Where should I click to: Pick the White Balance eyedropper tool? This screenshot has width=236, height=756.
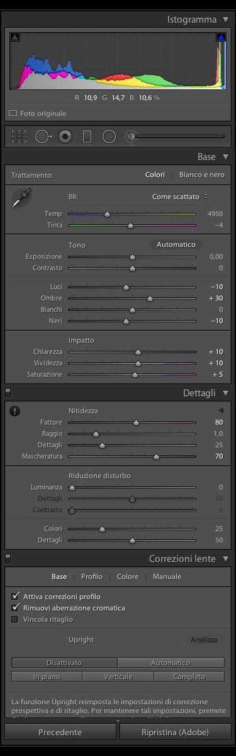[x=23, y=198]
